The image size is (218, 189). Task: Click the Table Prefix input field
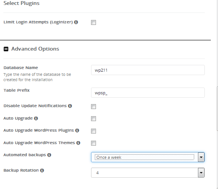click(148, 93)
